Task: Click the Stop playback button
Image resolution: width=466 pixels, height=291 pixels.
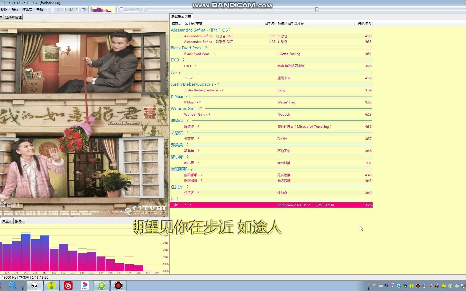Action: click(x=53, y=10)
